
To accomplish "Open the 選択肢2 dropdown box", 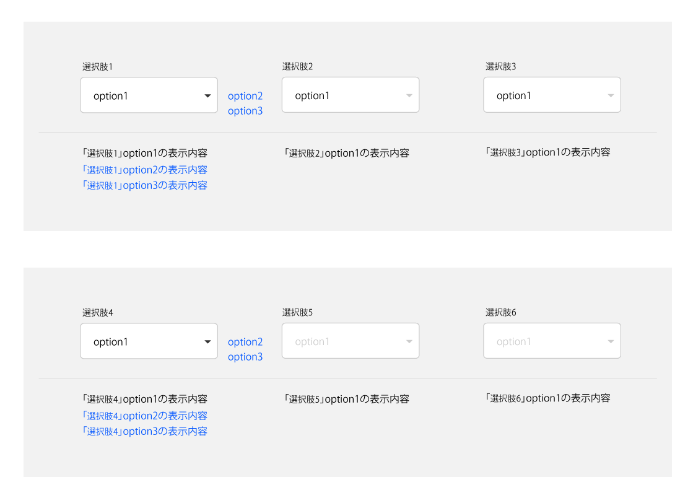I will 351,95.
